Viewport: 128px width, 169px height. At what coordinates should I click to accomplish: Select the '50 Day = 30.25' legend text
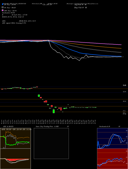[x=10, y=8]
